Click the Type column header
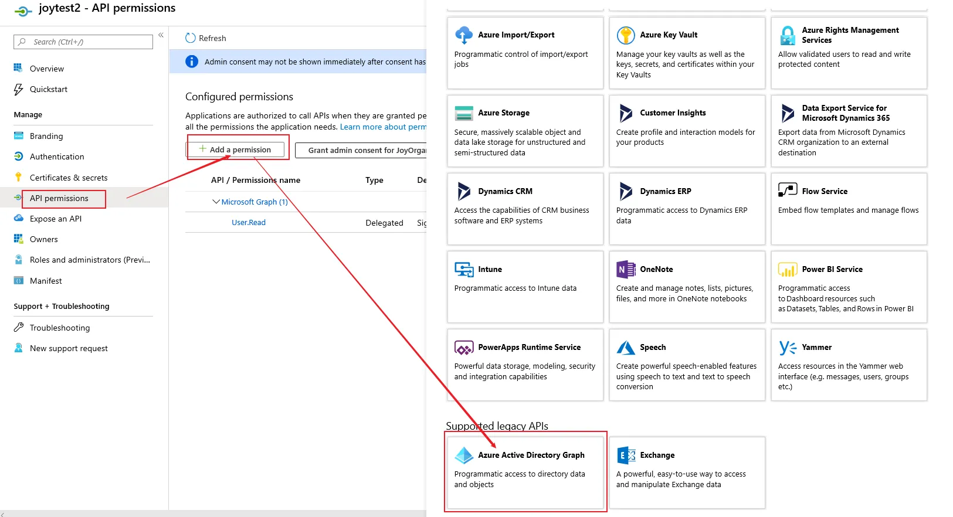The width and height of the screenshot is (953, 517). pos(374,180)
